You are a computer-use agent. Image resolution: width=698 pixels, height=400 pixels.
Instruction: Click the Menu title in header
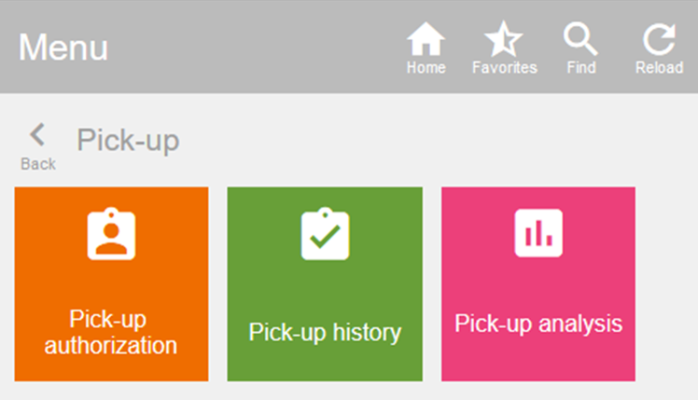[63, 48]
